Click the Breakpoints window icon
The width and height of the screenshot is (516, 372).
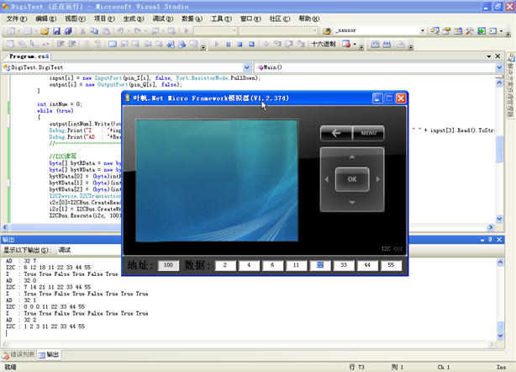point(346,44)
